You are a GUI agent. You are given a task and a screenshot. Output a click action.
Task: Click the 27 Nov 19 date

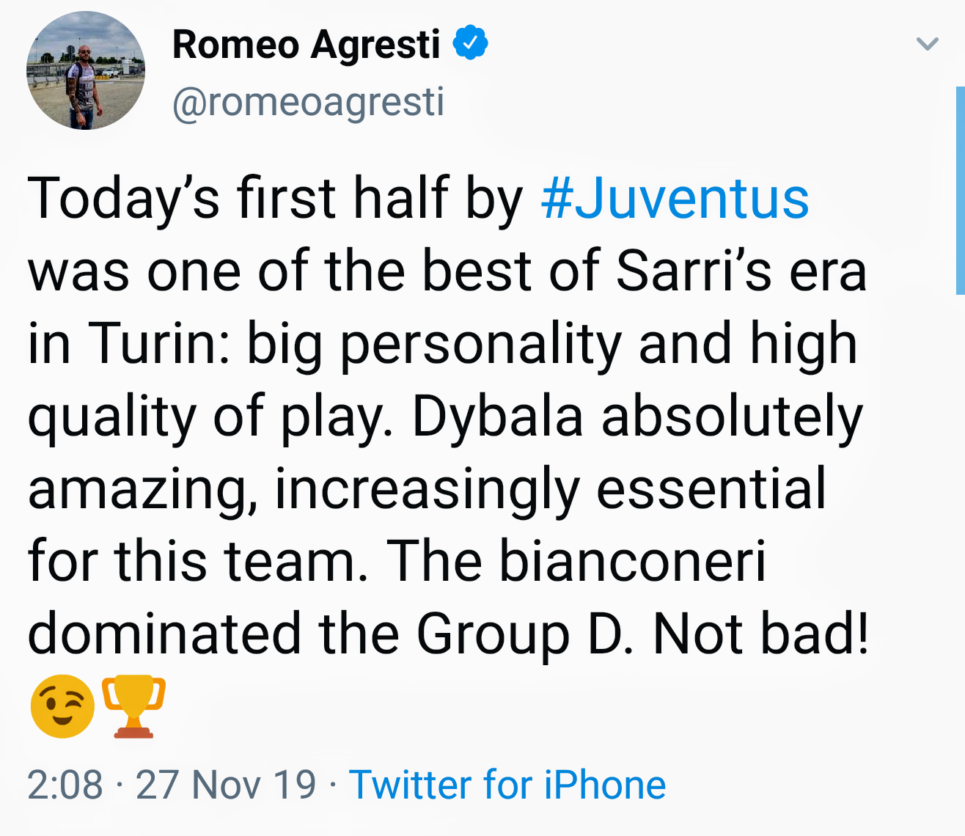226,785
